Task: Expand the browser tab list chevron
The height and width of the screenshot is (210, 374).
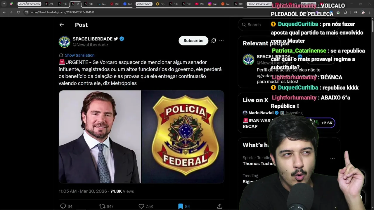Action: [x=4, y=4]
